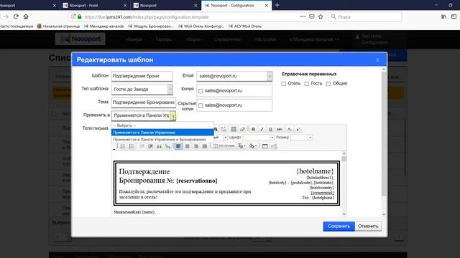
Task: Select Применяется в Панели Управления и Бронированиях
Action: point(162,140)
